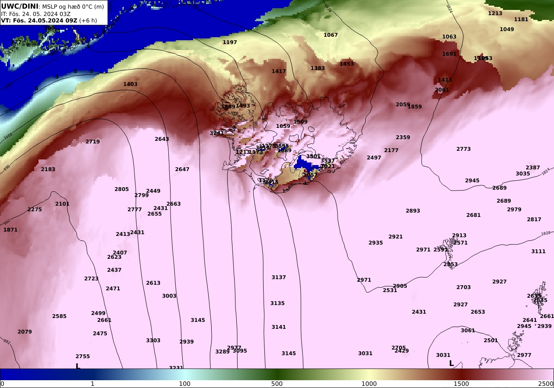This screenshot has width=554, height=388.
Task: Select the map value 2755
Action: point(83,356)
